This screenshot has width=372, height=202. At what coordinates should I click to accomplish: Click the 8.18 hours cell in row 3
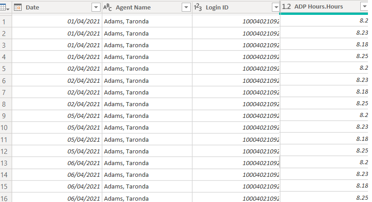pos(324,44)
